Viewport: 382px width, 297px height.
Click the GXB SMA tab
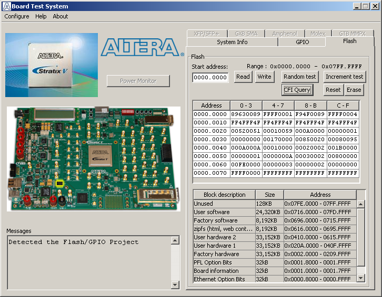coord(246,34)
